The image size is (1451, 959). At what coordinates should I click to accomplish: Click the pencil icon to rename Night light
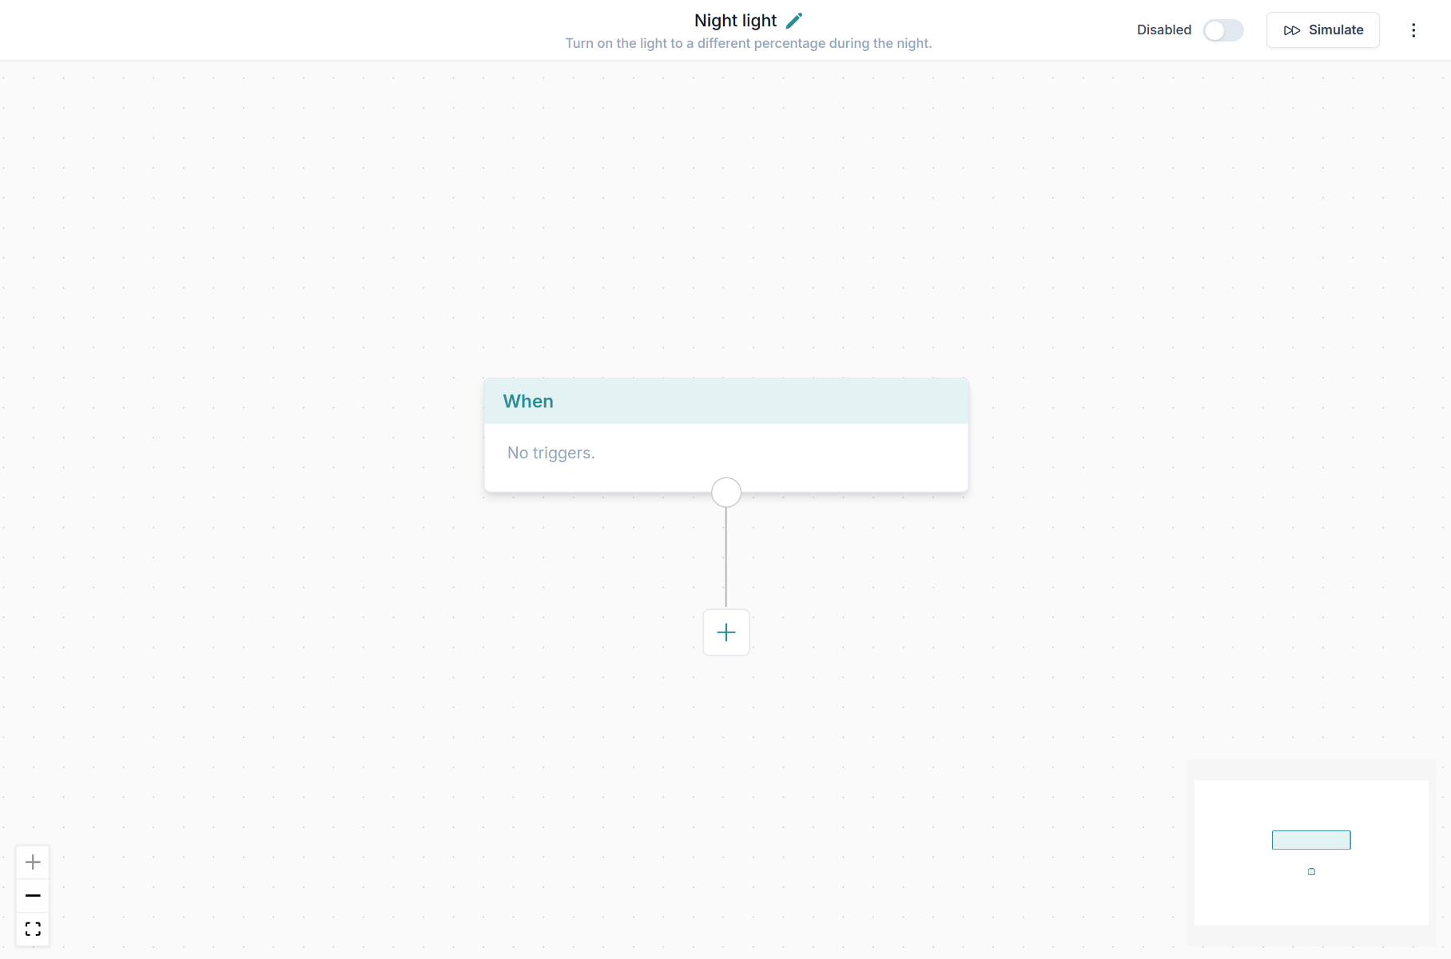click(794, 21)
